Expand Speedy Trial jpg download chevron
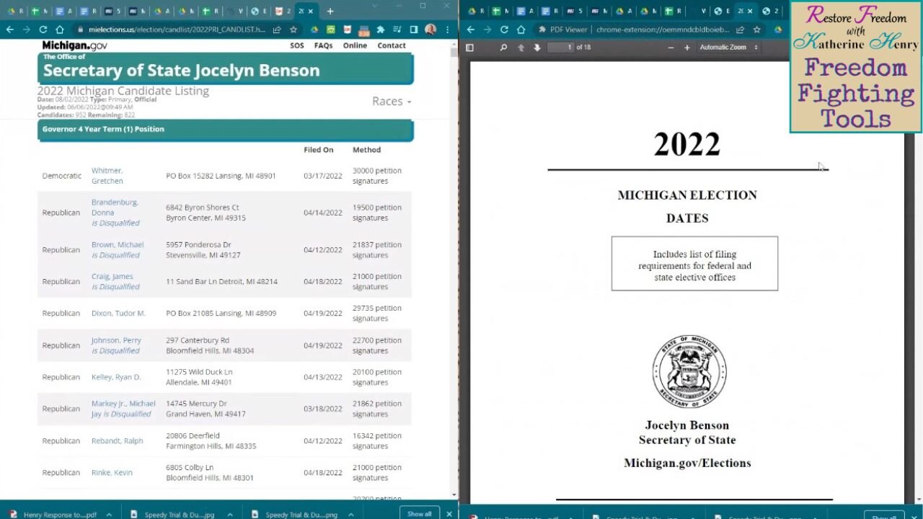 (x=230, y=515)
